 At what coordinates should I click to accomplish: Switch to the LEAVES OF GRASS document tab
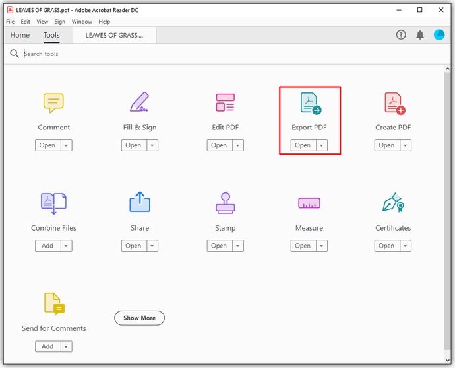pos(114,35)
